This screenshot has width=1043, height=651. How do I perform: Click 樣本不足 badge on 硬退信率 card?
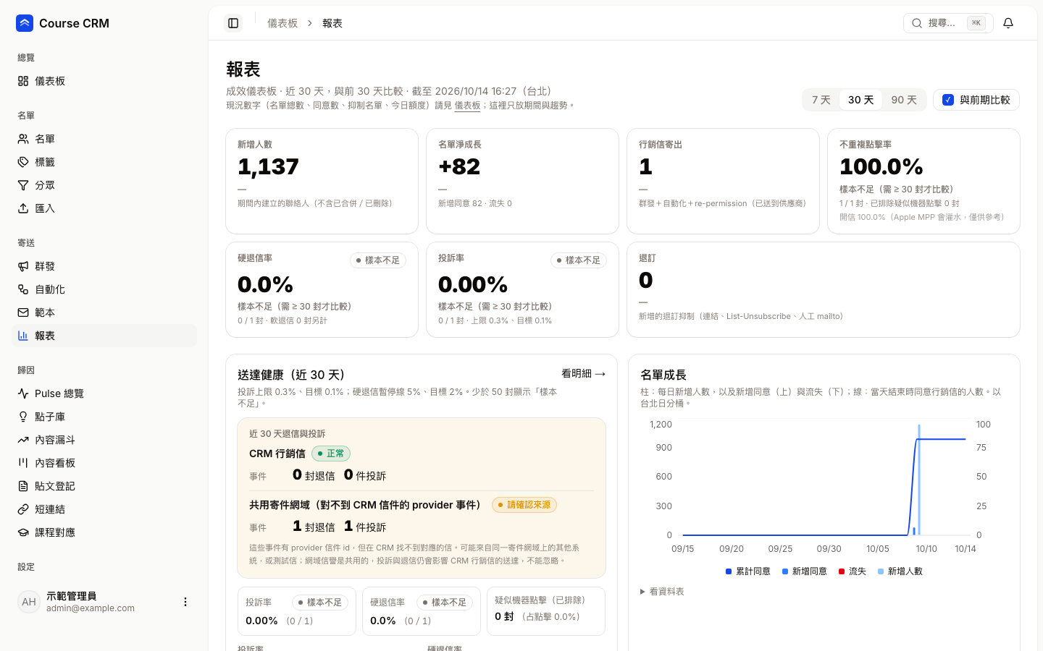click(x=378, y=260)
